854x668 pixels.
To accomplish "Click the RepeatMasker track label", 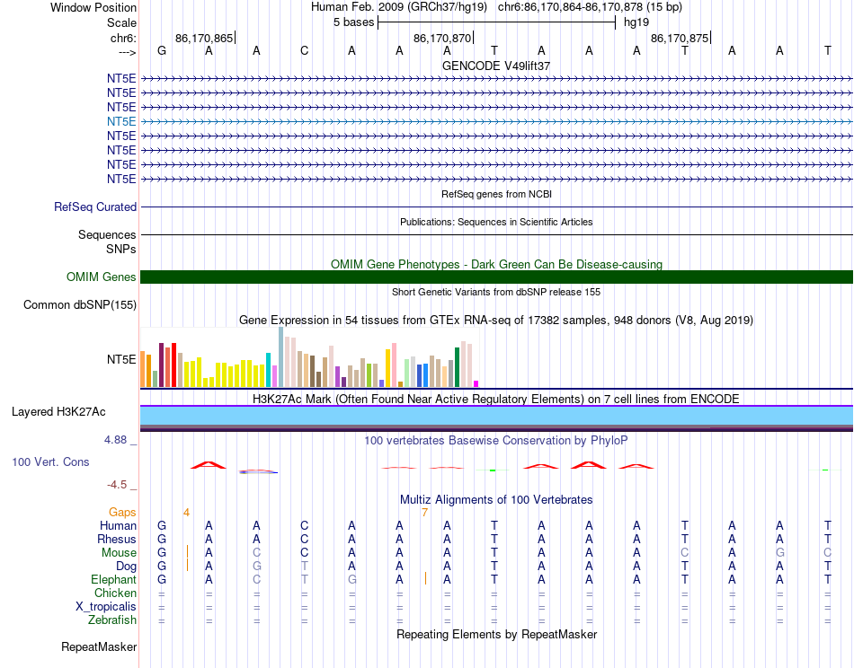I will click(x=99, y=646).
